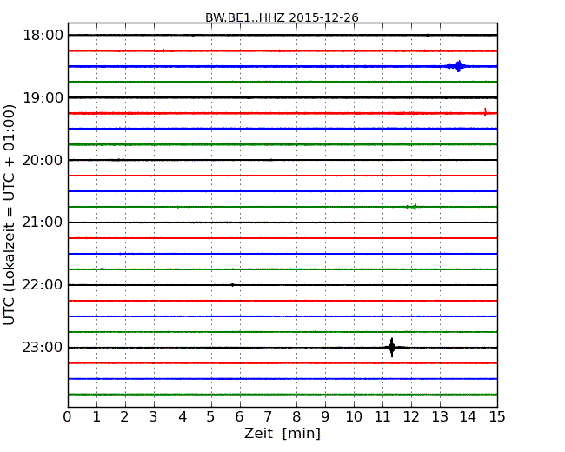Select x-axis tick label 15
Viewport: 565px width, 452px height.
[497, 416]
